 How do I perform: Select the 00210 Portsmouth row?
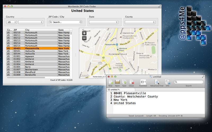38,32
